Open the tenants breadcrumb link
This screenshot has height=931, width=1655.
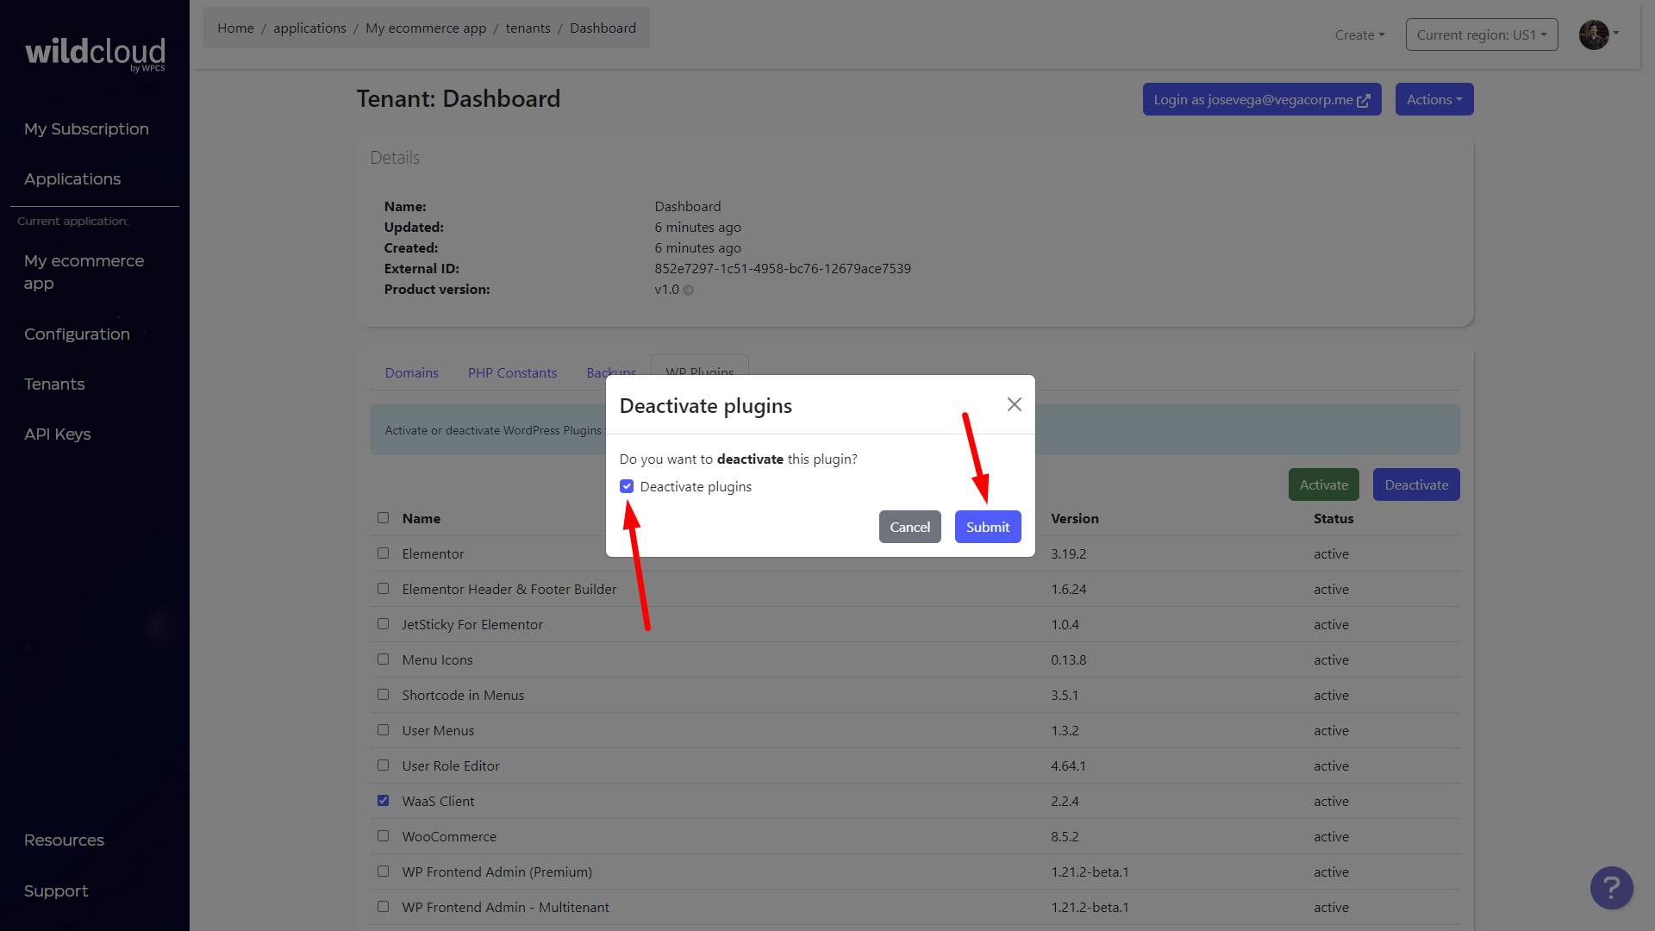[528, 28]
